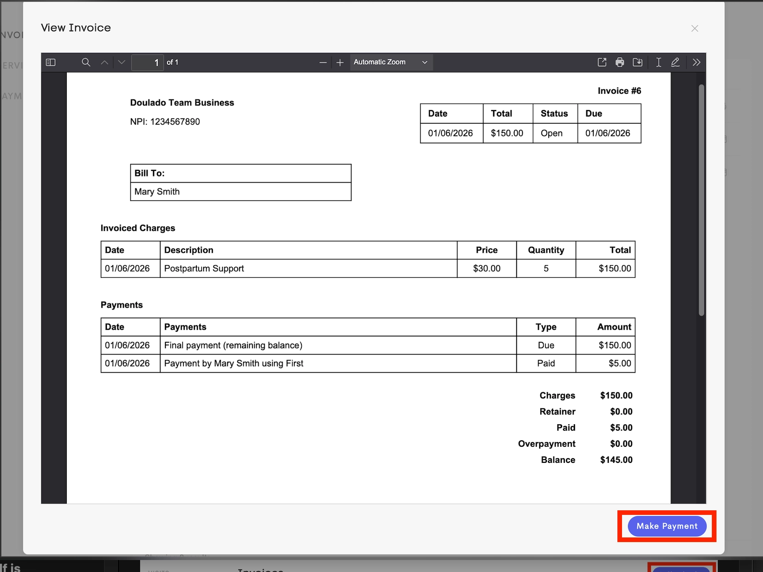The width and height of the screenshot is (763, 572).
Task: Open the Automatic Zoom dropdown
Action: pyautogui.click(x=391, y=62)
